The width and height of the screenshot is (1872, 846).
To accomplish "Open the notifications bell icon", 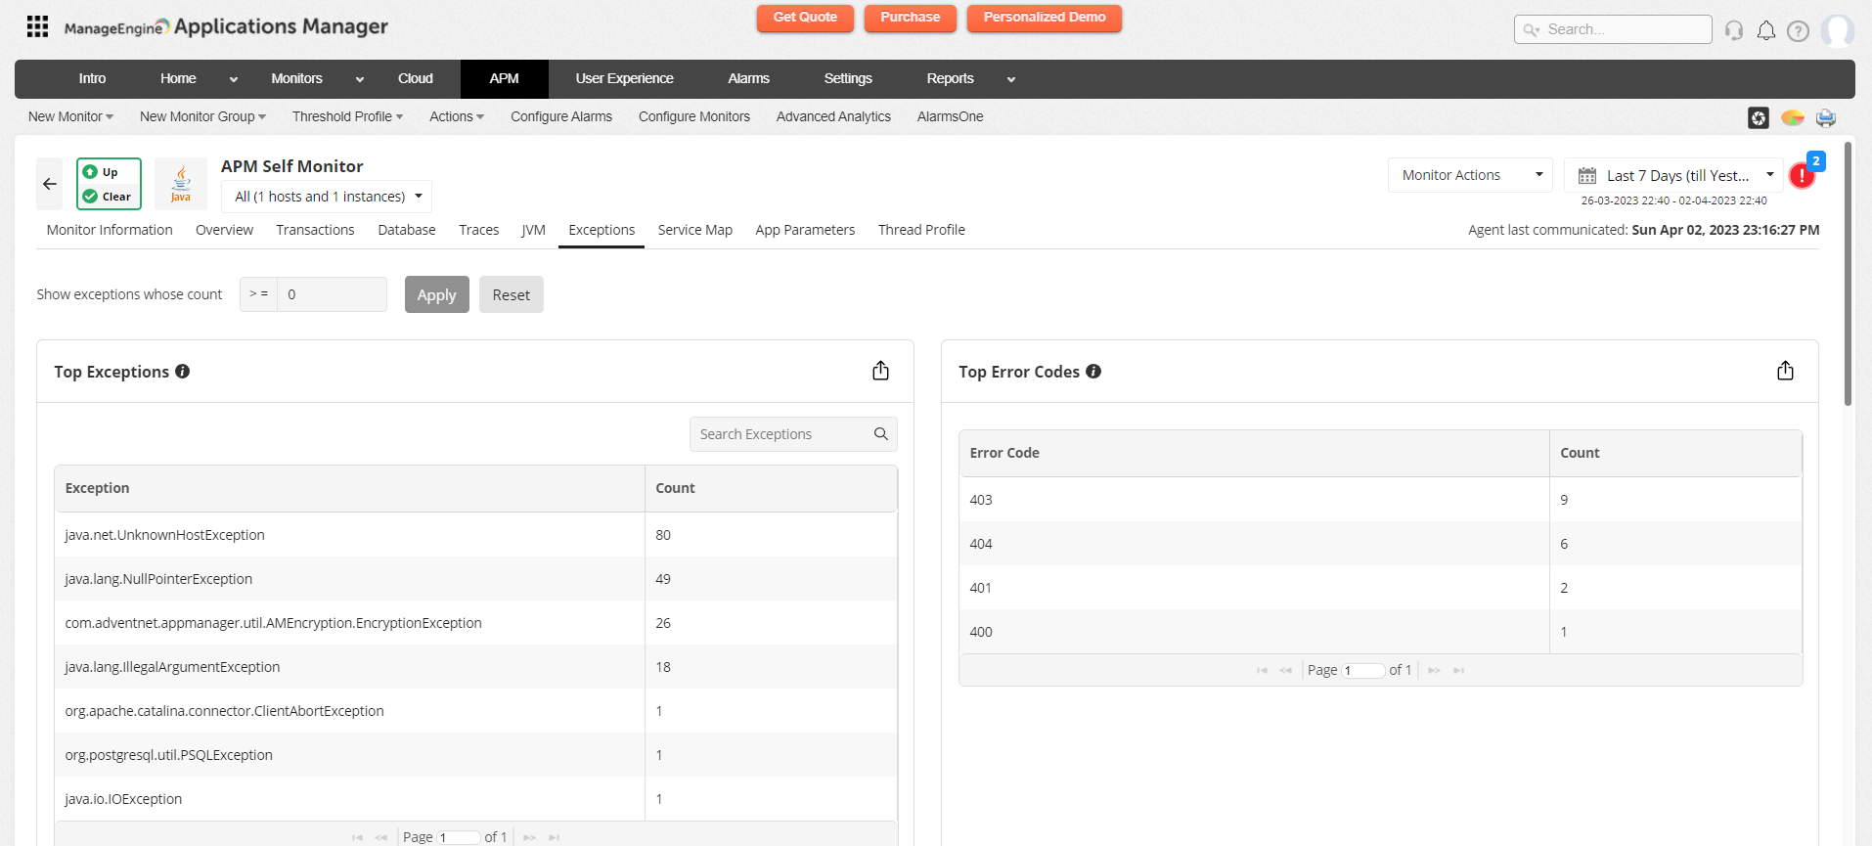I will [1766, 30].
